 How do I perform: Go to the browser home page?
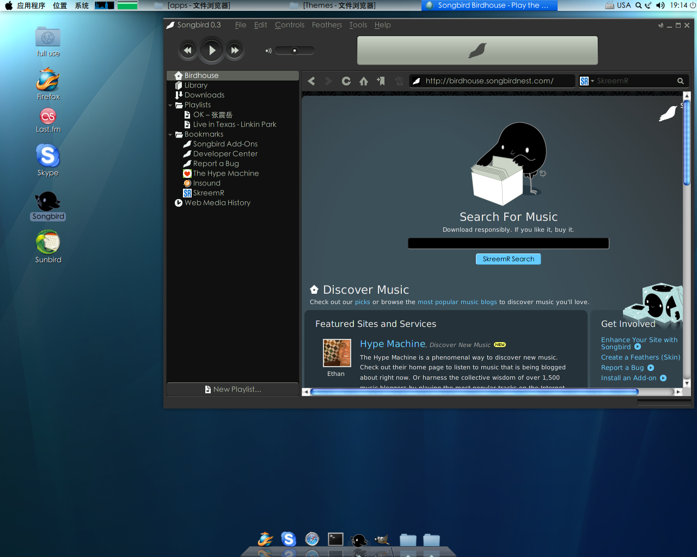tap(364, 81)
